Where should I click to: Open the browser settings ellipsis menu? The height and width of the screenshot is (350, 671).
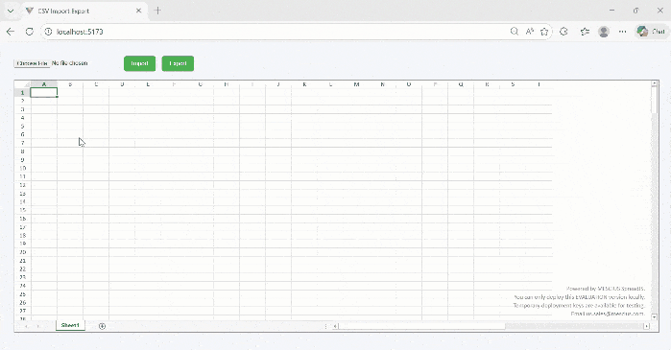pyautogui.click(x=622, y=32)
